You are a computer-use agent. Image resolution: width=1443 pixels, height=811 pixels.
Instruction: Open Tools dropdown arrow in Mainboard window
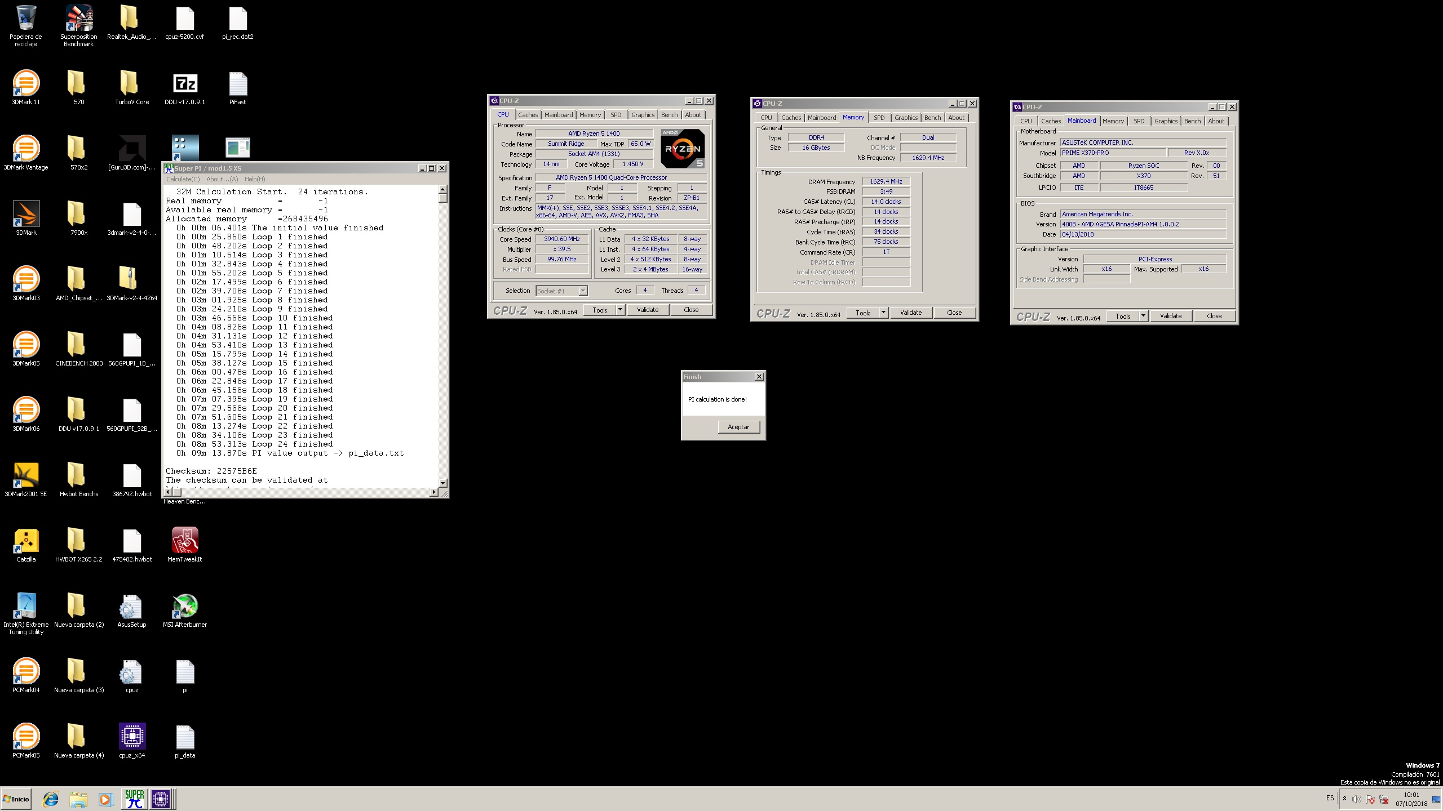click(x=1143, y=316)
